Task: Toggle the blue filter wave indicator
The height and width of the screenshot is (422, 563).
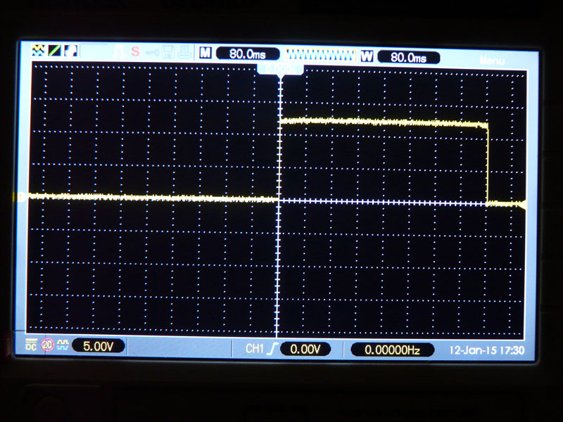Action: click(x=63, y=345)
